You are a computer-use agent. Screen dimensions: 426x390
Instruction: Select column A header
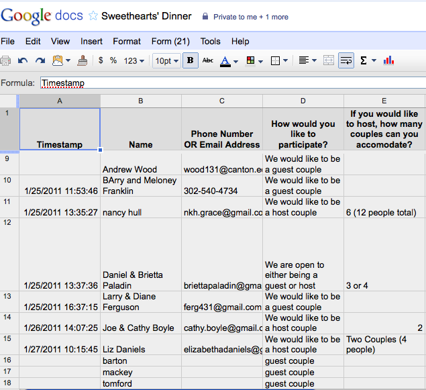point(60,101)
